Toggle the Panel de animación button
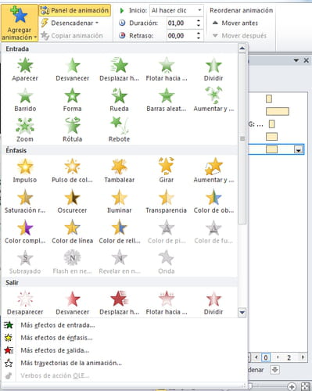 point(75,10)
